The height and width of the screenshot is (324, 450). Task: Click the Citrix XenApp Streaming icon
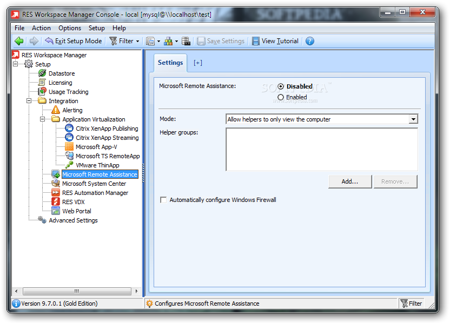point(69,138)
